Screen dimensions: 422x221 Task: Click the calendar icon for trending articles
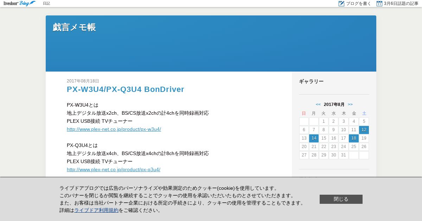point(379,4)
